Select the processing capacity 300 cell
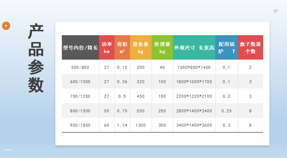This screenshot has width=287, height=158. pos(162,125)
